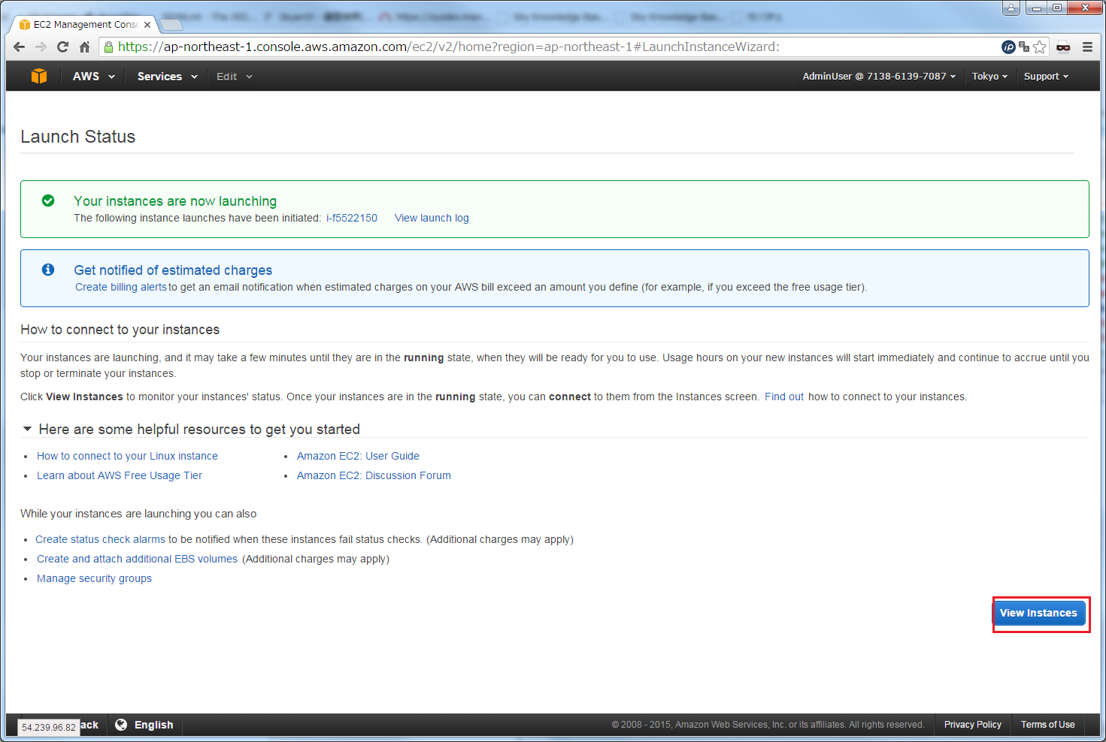Click the Create billing alerts link
The image size is (1106, 742).
click(121, 287)
